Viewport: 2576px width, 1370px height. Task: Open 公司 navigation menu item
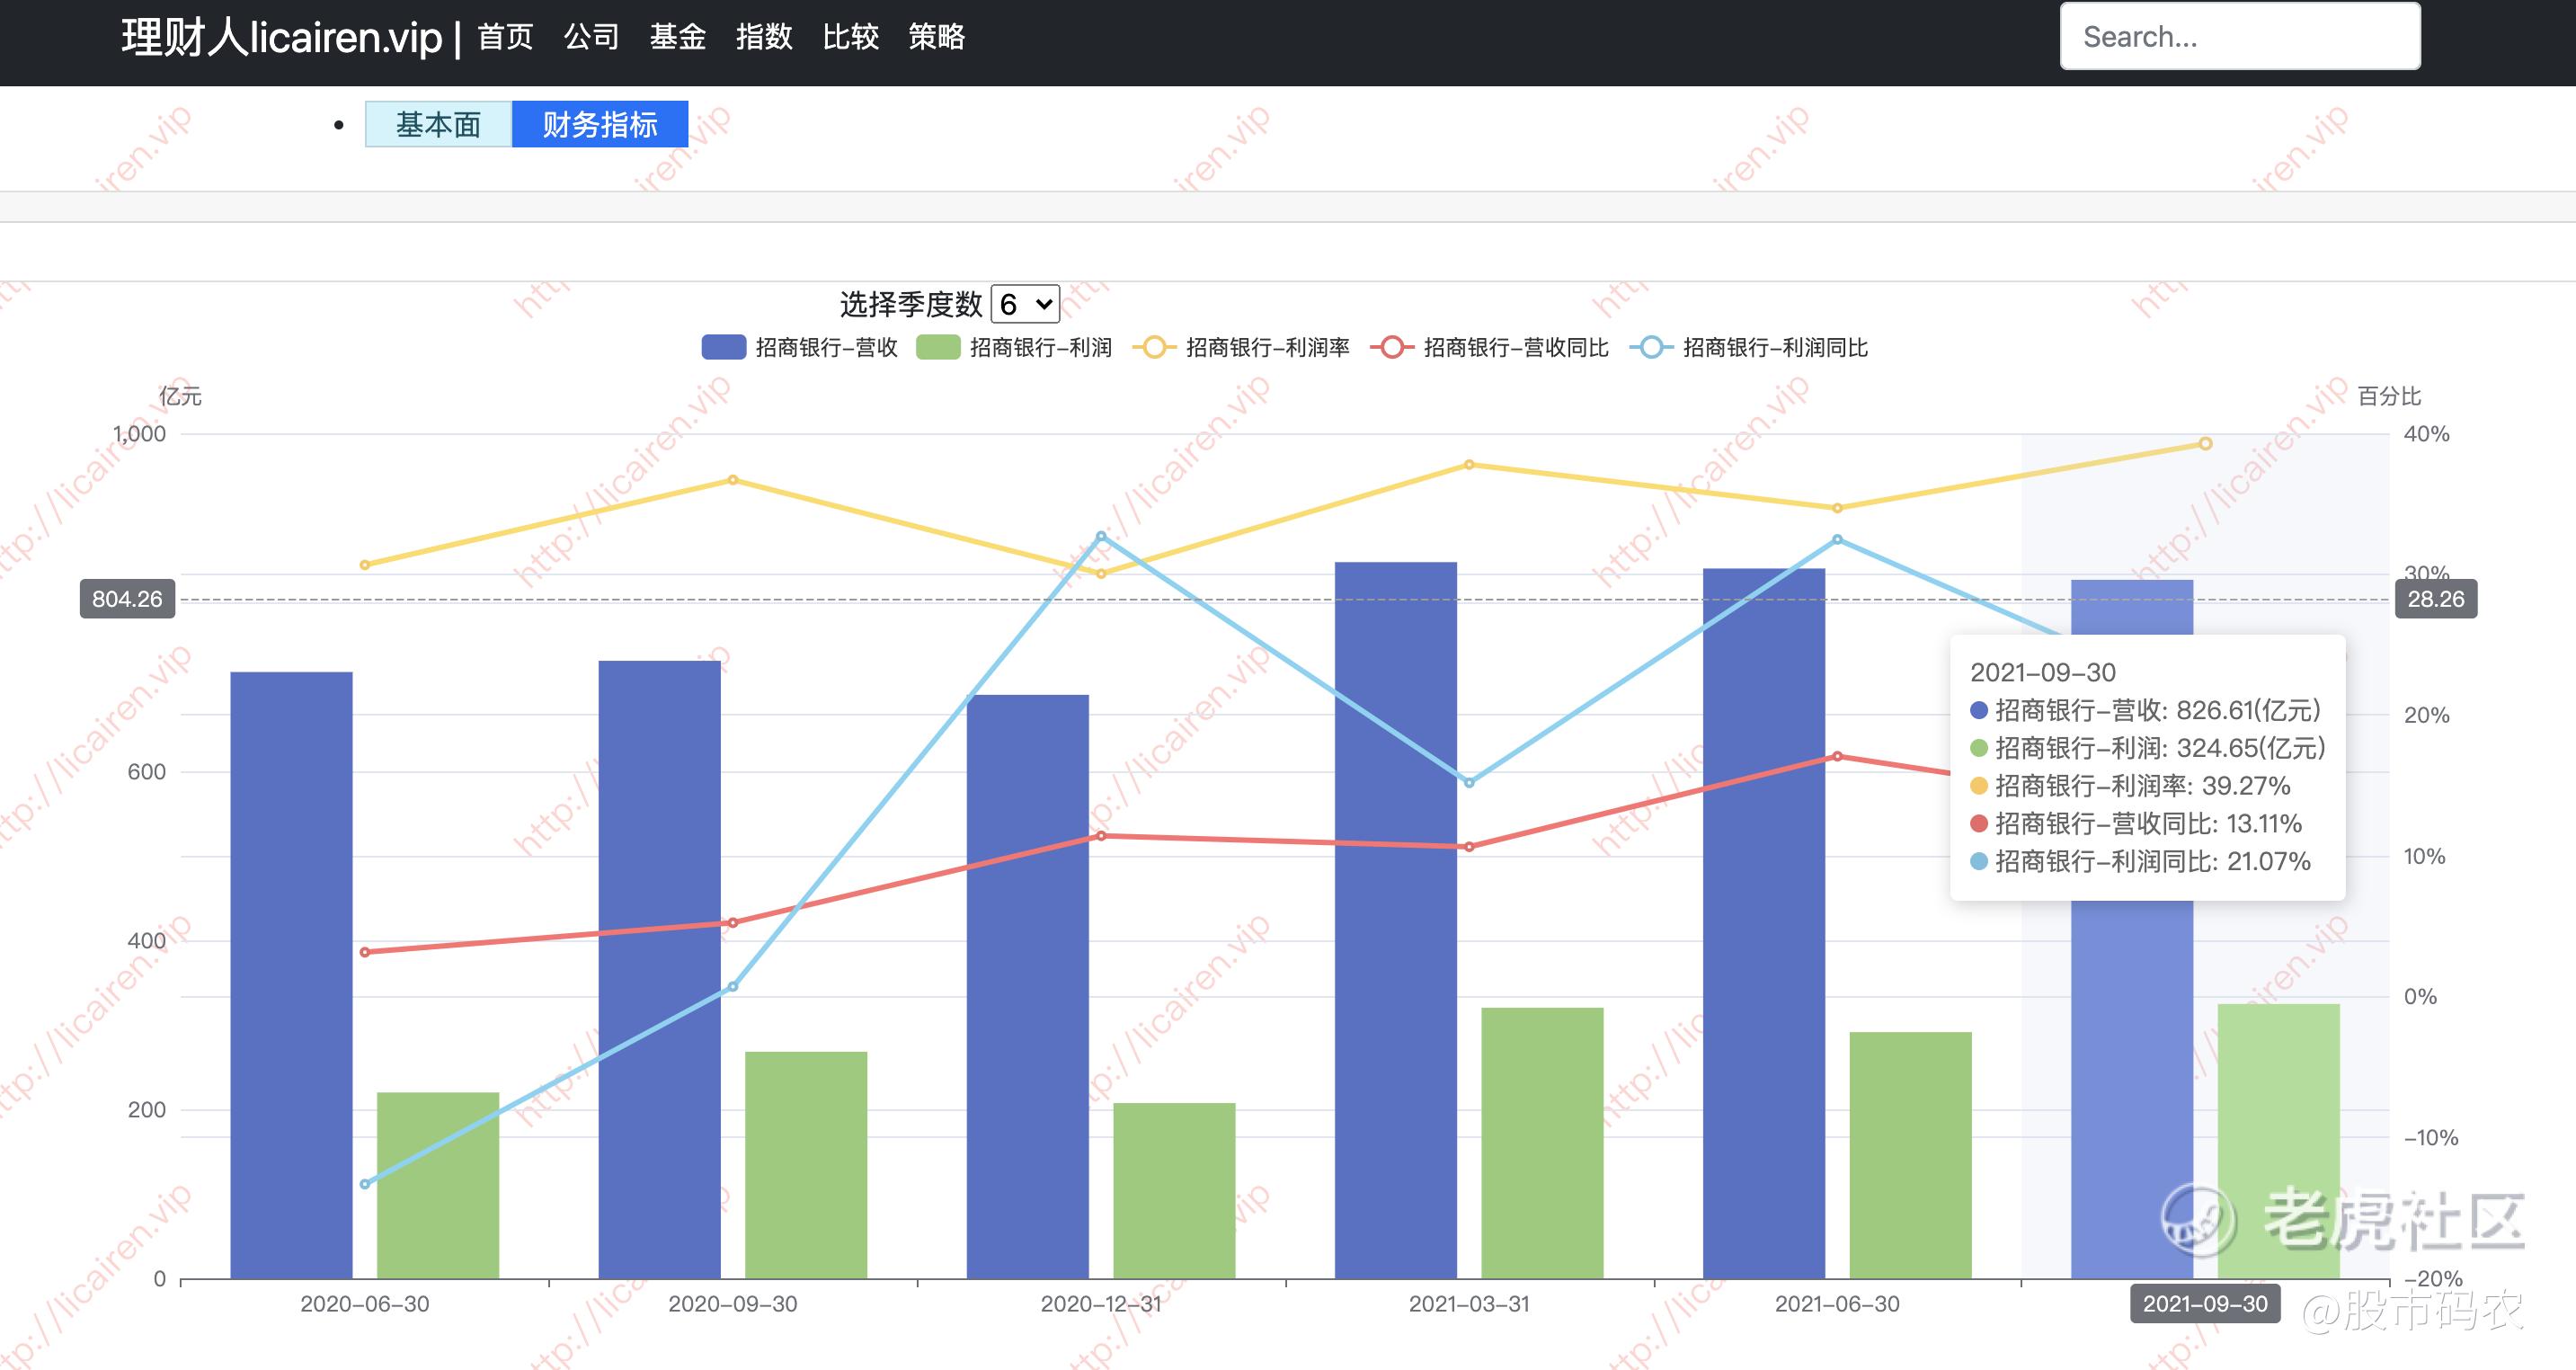[591, 37]
